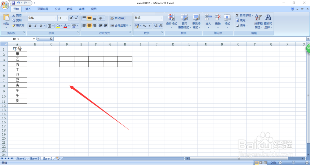The height and width of the screenshot is (165, 310).
Task: Save the workbook from quick access toolbar
Action: (13, 3)
